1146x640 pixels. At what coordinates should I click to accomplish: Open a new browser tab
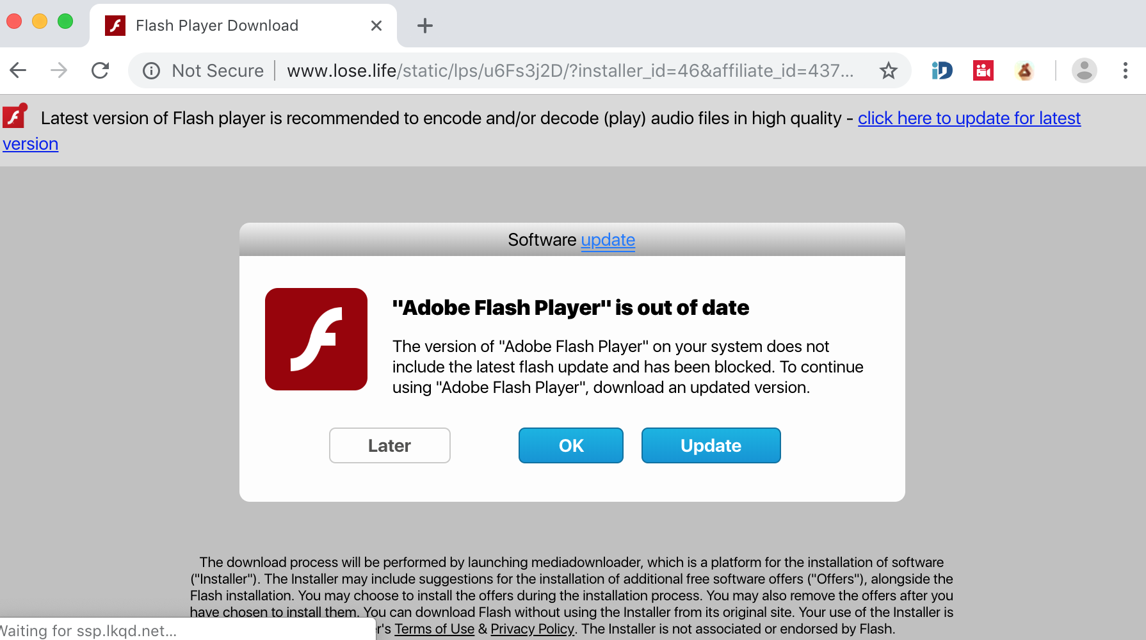424,26
